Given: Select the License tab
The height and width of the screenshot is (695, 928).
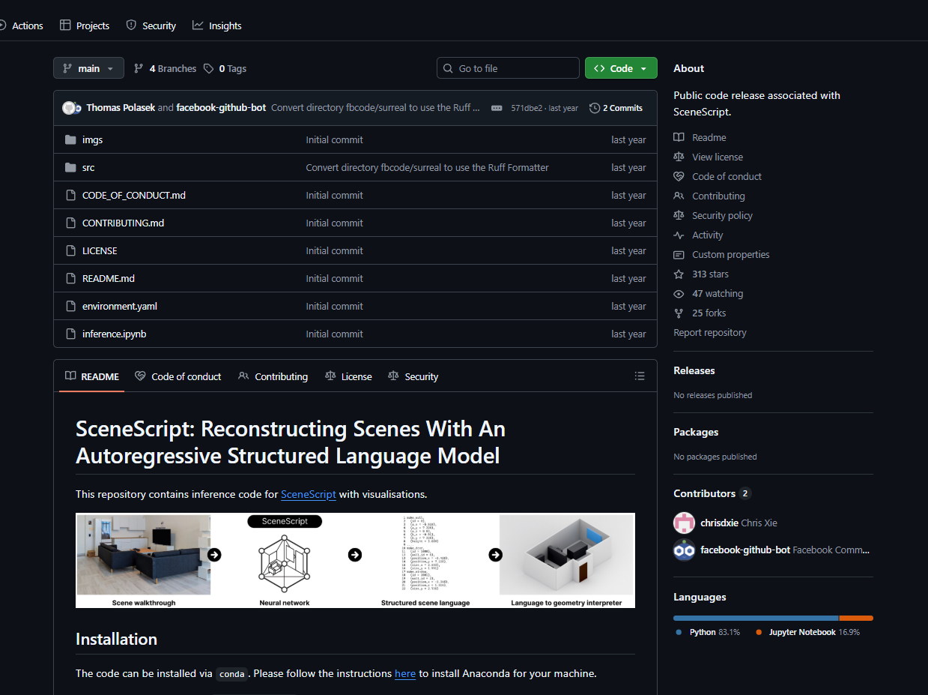Looking at the screenshot, I should (348, 376).
